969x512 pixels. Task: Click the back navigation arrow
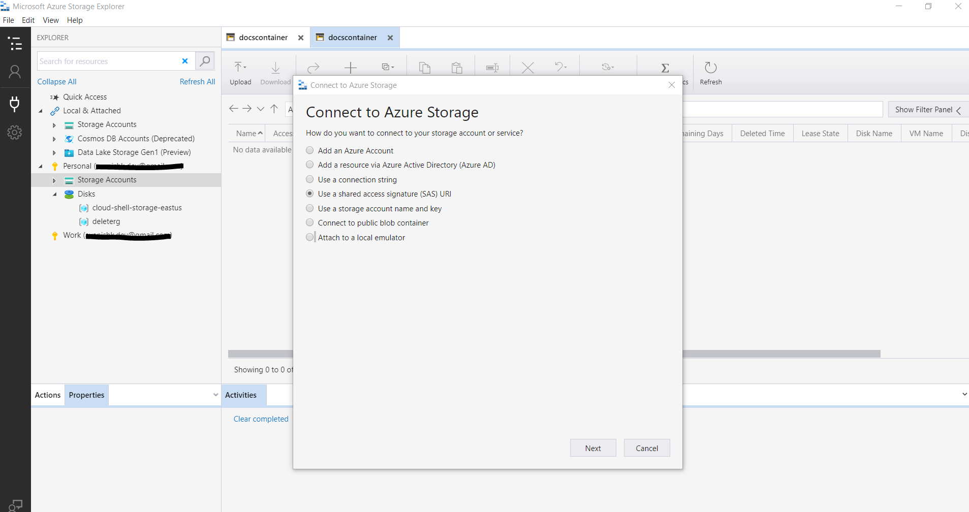click(x=234, y=109)
